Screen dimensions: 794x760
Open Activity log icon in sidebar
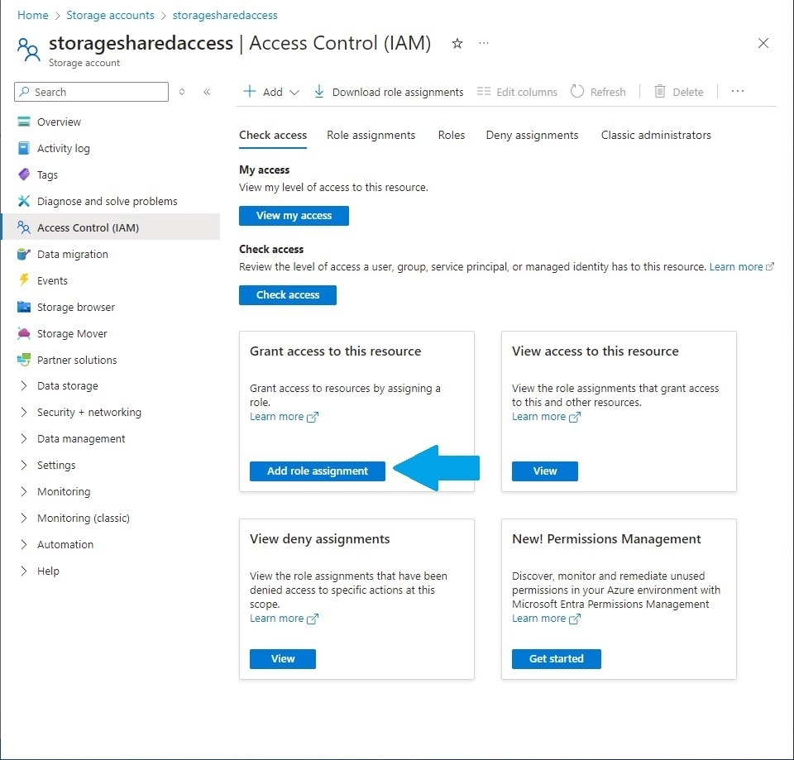point(24,148)
